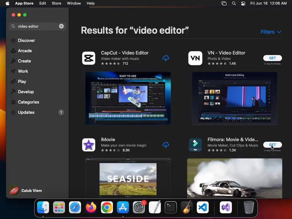Image resolution: width=292 pixels, height=219 pixels.
Task: Click the VN 1.4K star rating
Action: click(x=222, y=64)
